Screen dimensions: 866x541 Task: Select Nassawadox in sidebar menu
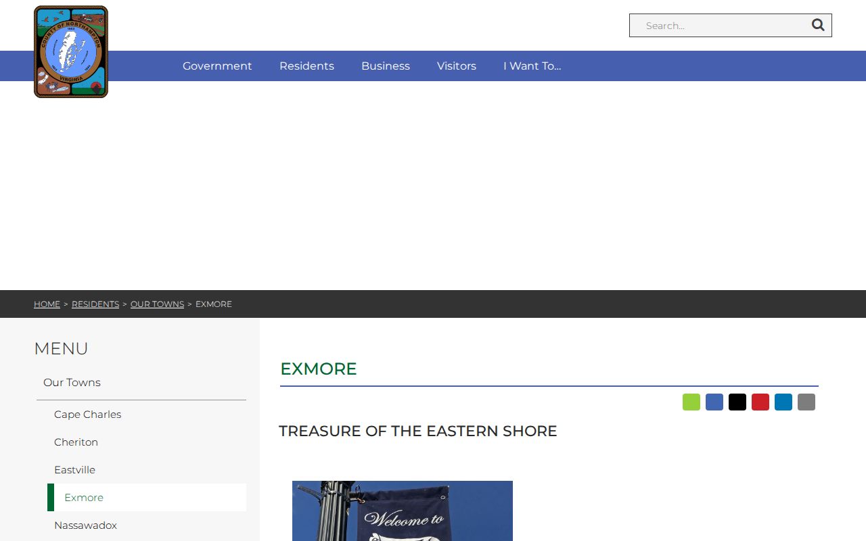coord(147,525)
